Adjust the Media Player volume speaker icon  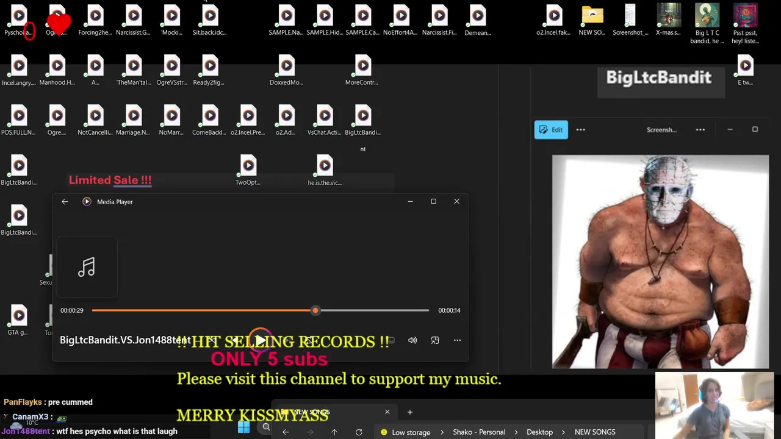tap(412, 340)
